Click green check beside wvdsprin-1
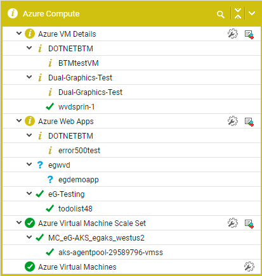Screen dimensions: 262x276 click(x=50, y=106)
